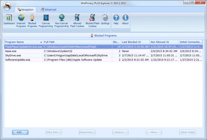Open the Settings gear
Viewport: 207px width, 140px height.
(x=105, y=20)
